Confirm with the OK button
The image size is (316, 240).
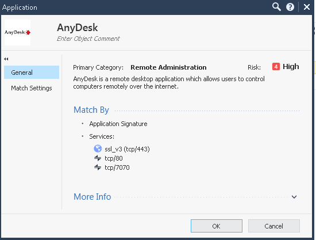217,226
